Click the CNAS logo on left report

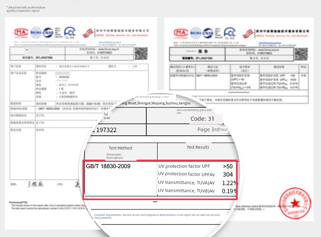(x=49, y=32)
